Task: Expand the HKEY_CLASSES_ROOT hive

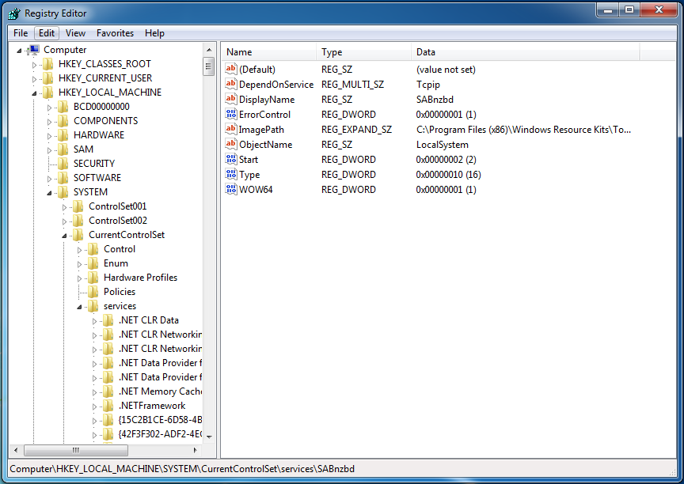Action: (x=34, y=65)
